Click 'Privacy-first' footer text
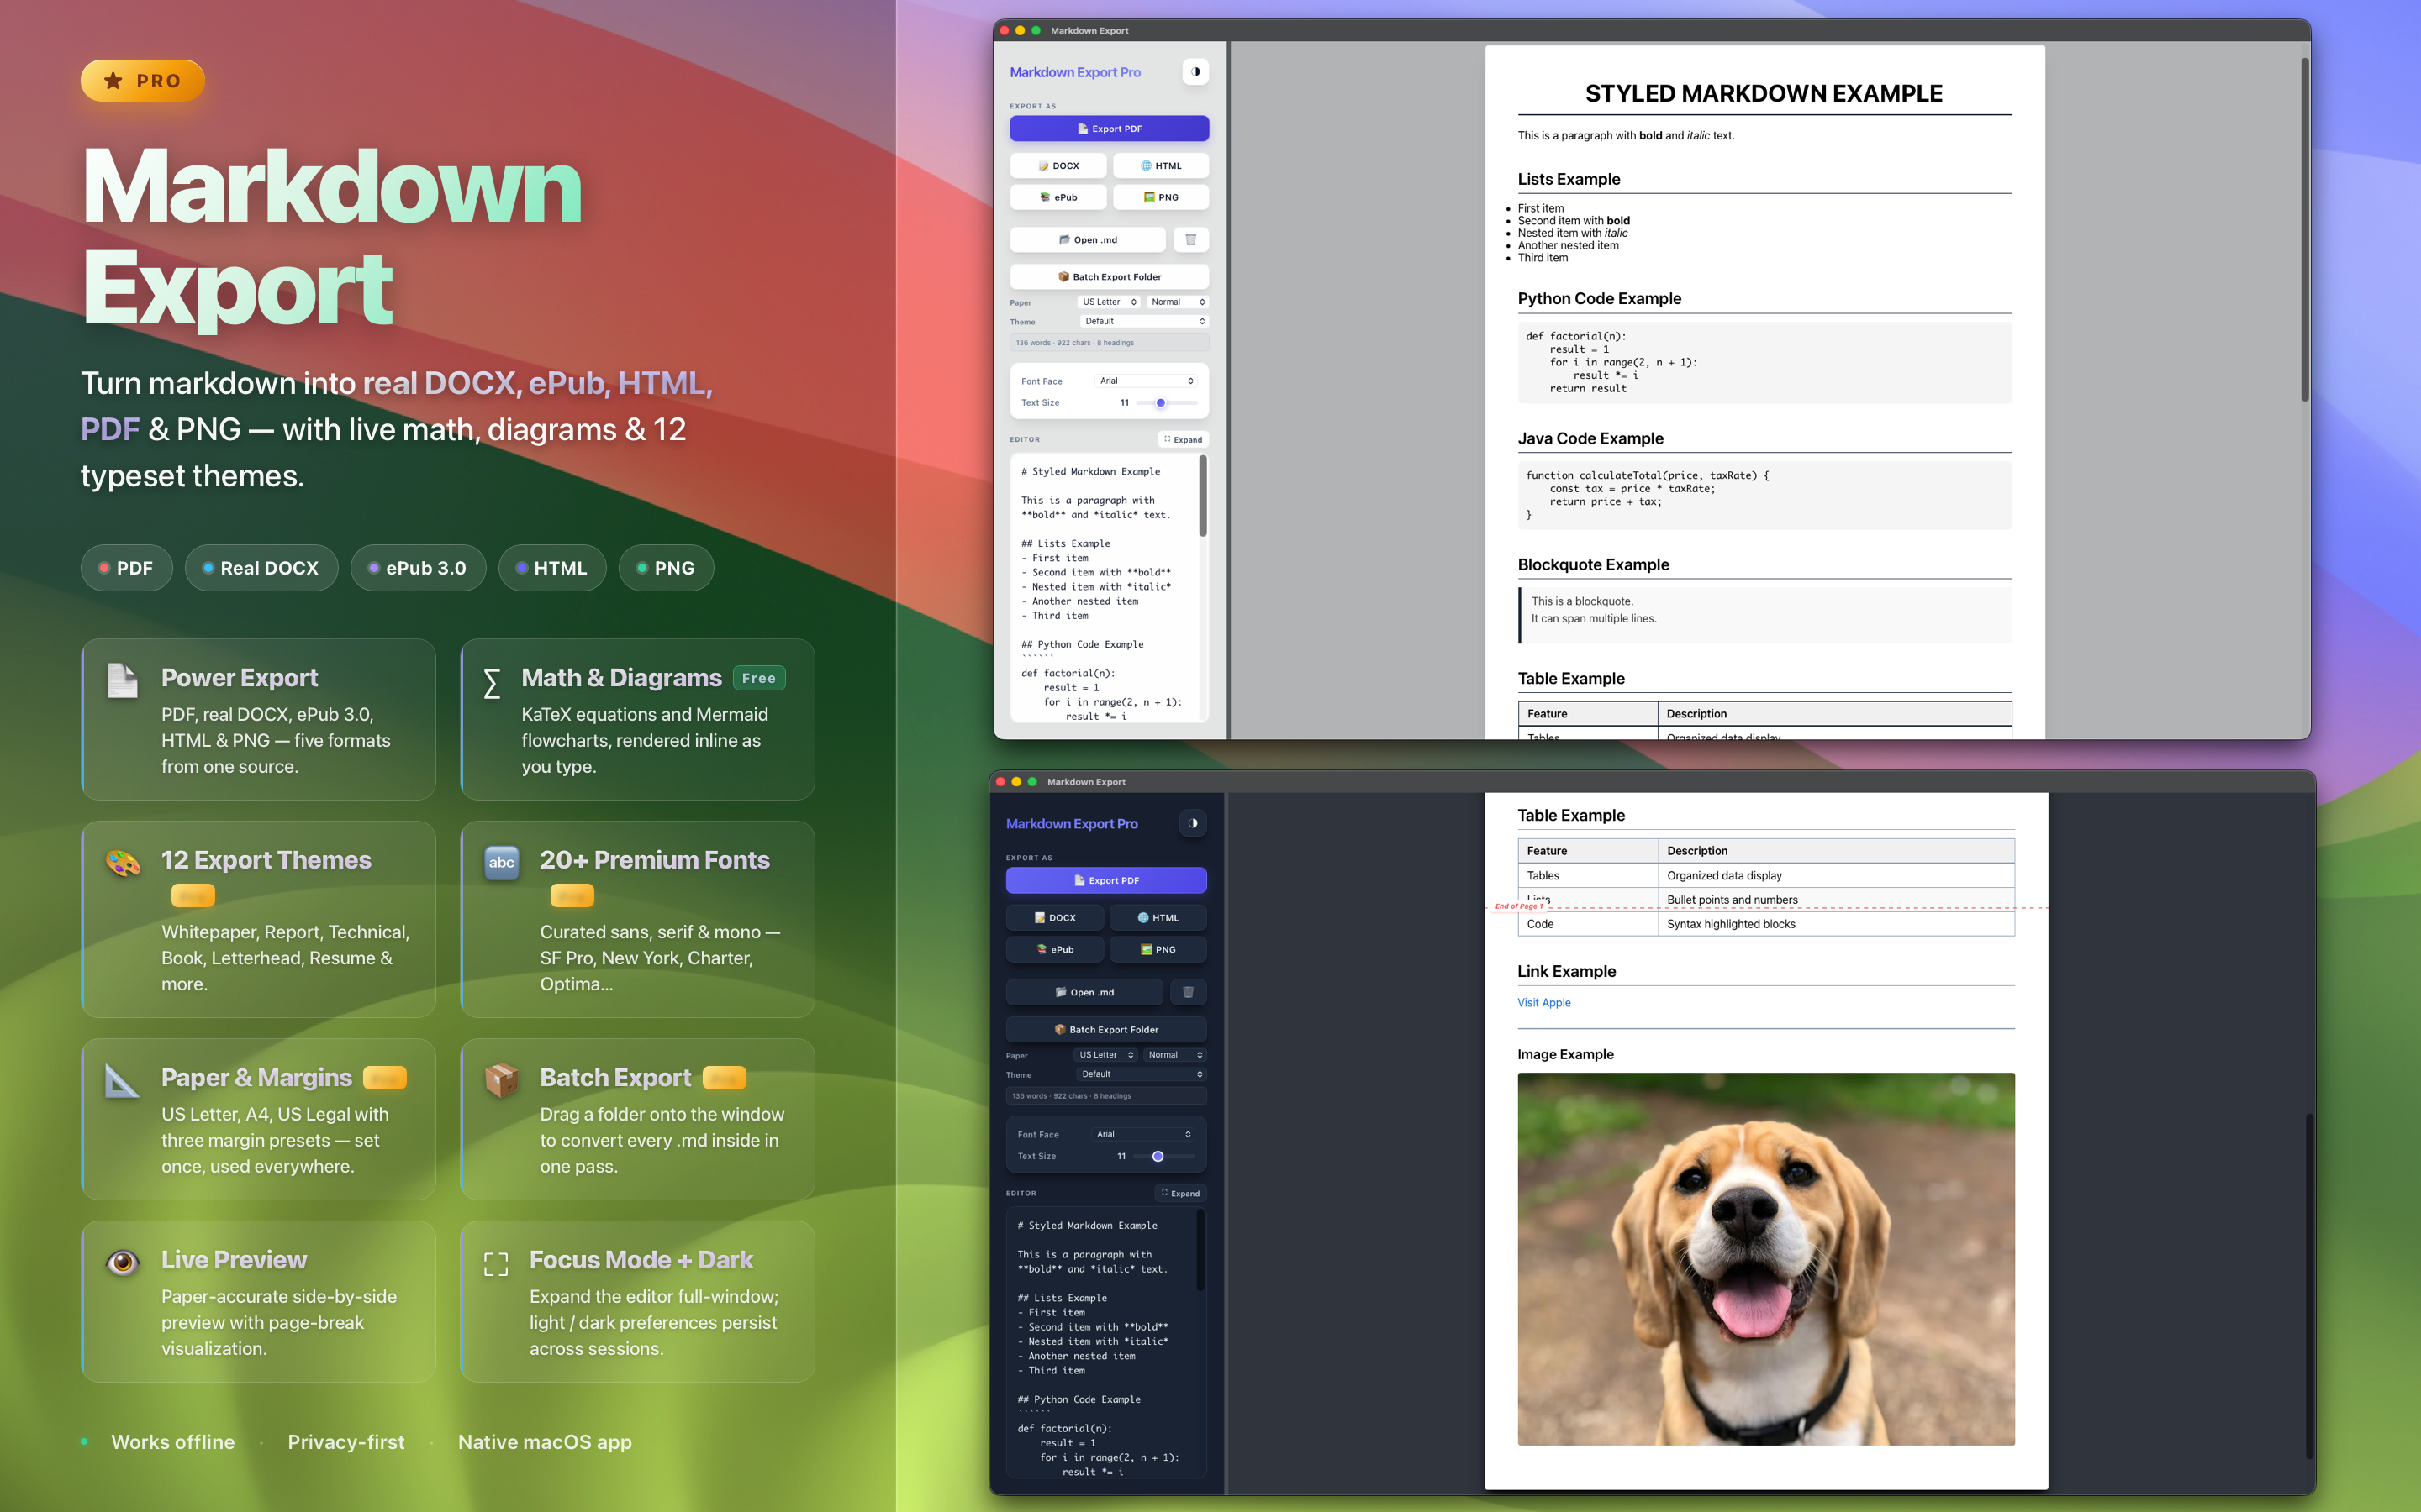The width and height of the screenshot is (2421, 1512). [x=346, y=1442]
